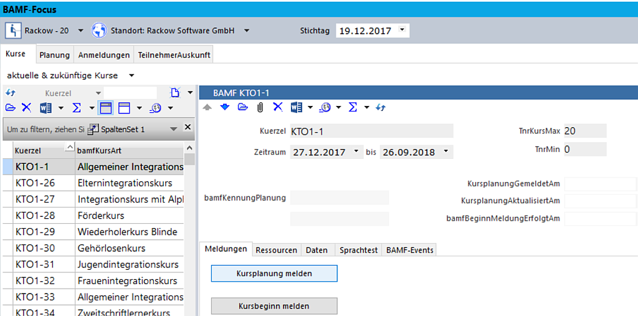Click the Standort globe icon
Screen dimensions: 638x316
[99, 31]
